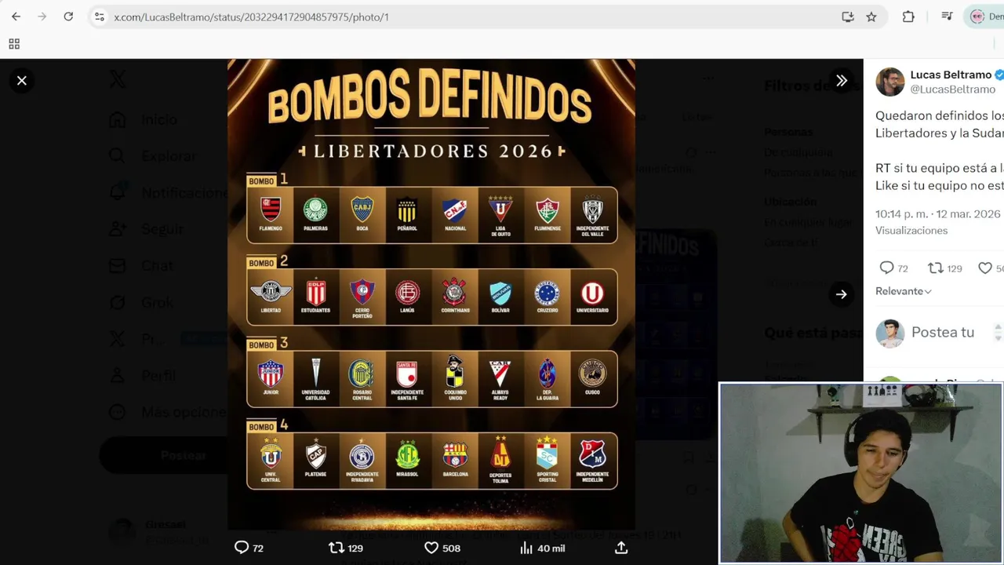This screenshot has width=1004, height=565.
Task: Open the Relevante reply sorting dropdown
Action: (x=904, y=291)
